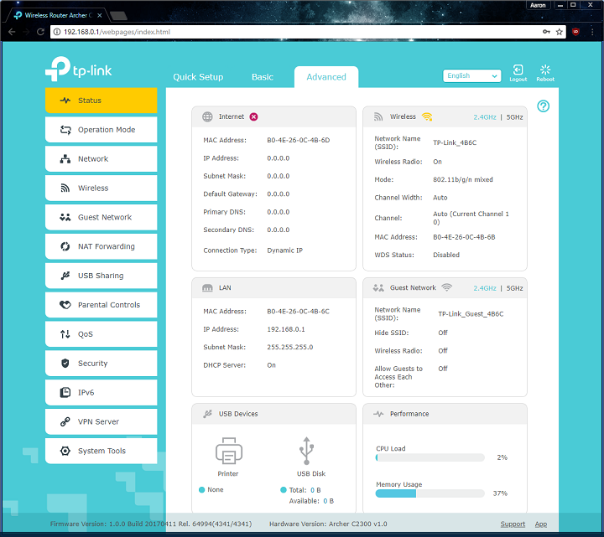This screenshot has height=537, width=604.
Task: Switch to the Quick Setup tab
Action: pyautogui.click(x=198, y=77)
